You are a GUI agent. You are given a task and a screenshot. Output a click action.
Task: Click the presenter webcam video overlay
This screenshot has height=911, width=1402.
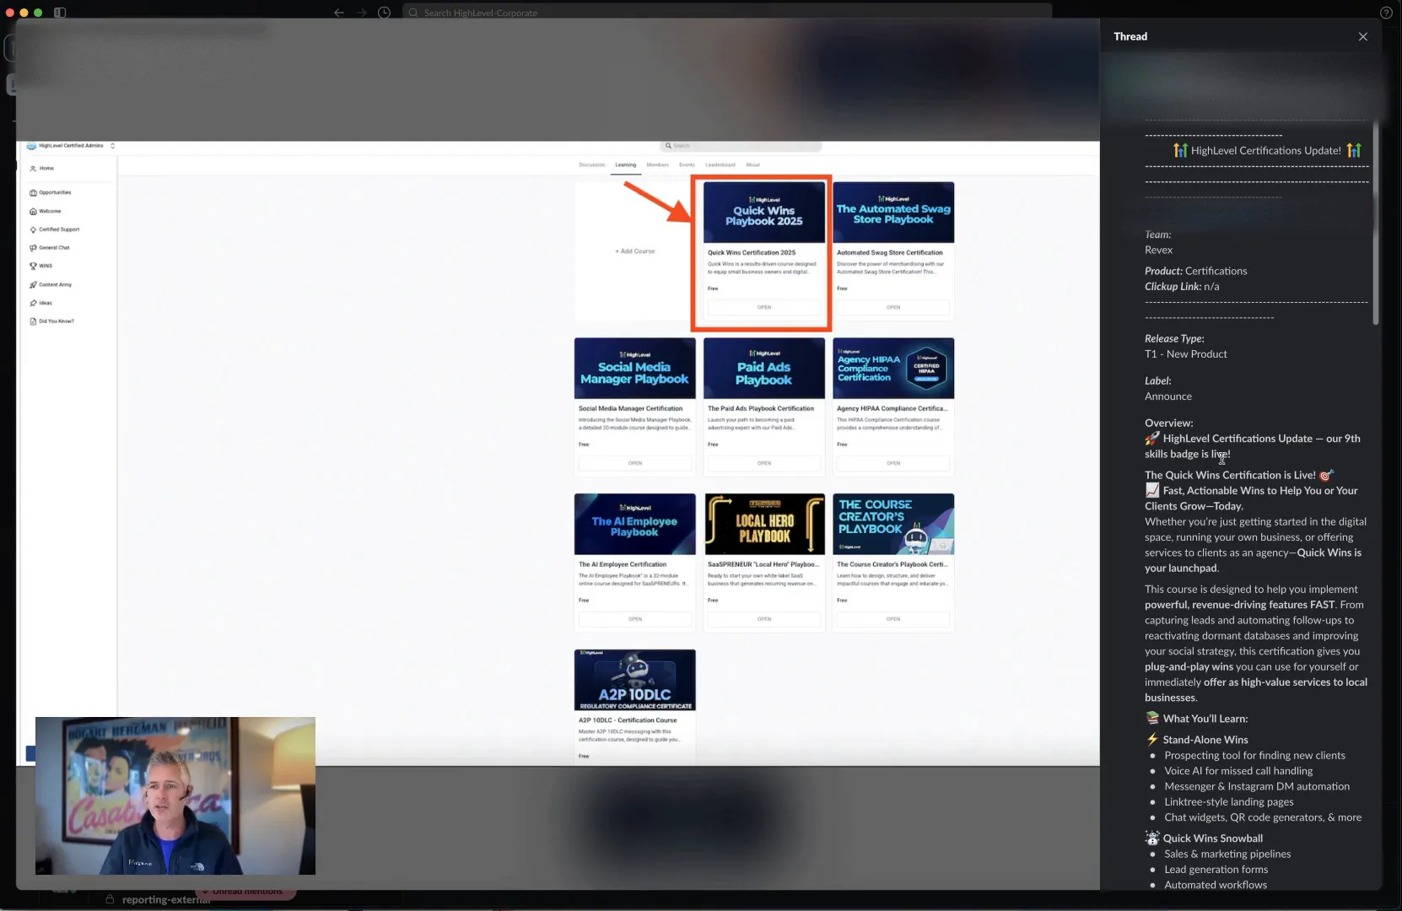(x=175, y=795)
